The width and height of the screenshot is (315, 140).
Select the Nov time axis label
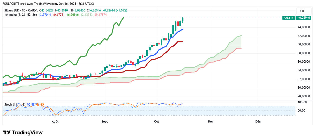click(x=211, y=122)
